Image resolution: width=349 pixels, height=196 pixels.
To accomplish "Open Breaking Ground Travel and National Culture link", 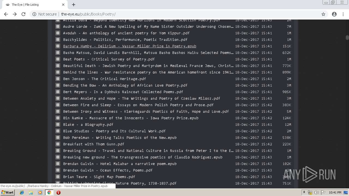I will [x=148, y=151].
